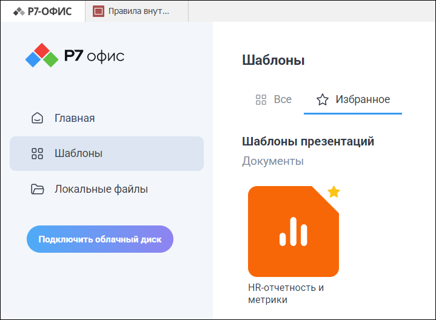This screenshot has height=320, width=436.
Task: Click the home icon beside Главная
Action: [37, 118]
